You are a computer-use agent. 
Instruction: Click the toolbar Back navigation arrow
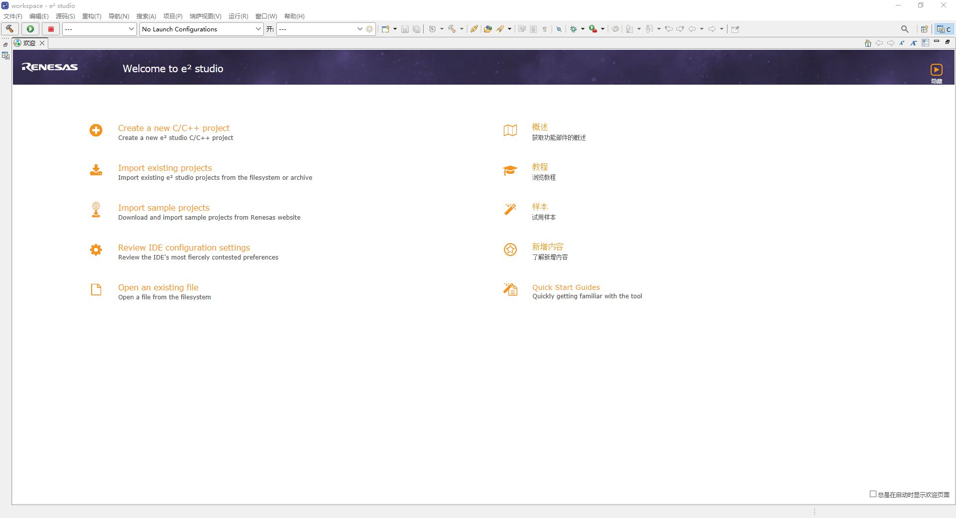pos(692,29)
